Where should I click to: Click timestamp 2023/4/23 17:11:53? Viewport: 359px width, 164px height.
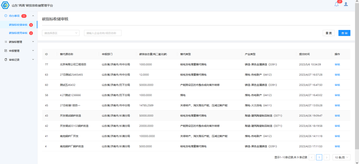pyautogui.click(x=311, y=146)
